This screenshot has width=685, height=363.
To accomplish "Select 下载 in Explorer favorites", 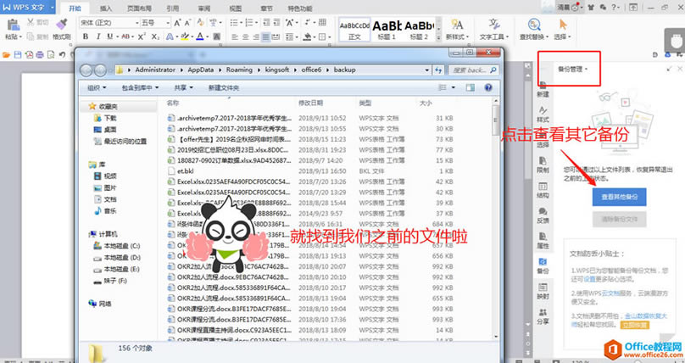I will pos(110,118).
